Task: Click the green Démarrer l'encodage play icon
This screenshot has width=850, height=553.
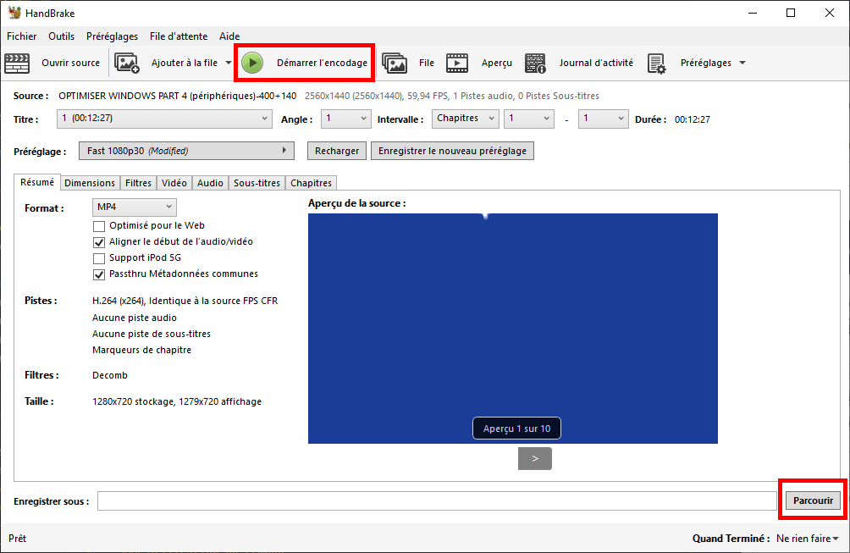Action: click(x=252, y=63)
